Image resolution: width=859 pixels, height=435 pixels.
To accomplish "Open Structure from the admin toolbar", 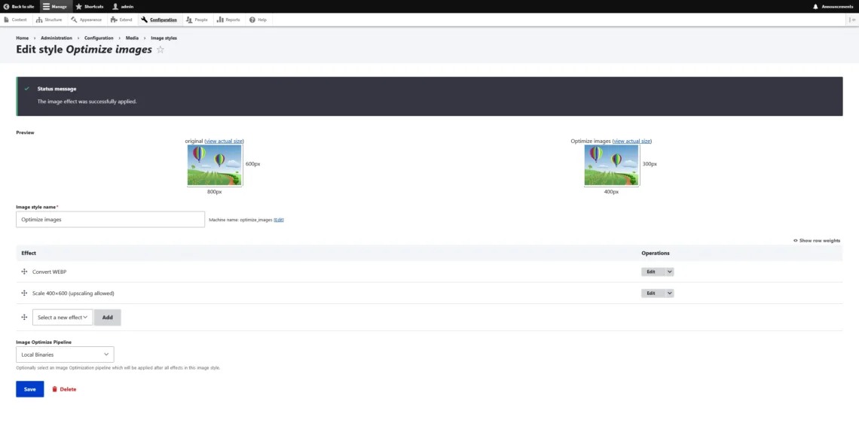I will pos(40,20).
